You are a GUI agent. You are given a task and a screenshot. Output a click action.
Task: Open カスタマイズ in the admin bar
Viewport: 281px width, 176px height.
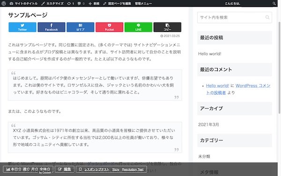tap(52, 3)
